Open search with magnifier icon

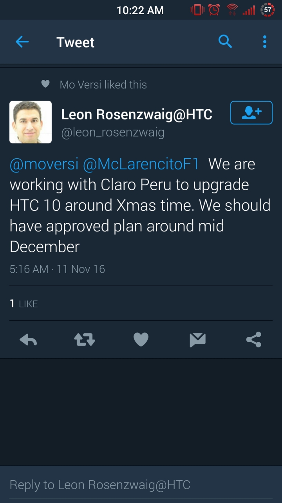[x=225, y=41]
